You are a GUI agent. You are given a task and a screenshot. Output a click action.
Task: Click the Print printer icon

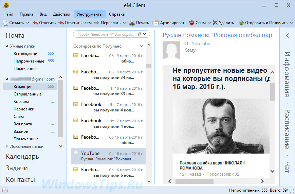click(132, 23)
